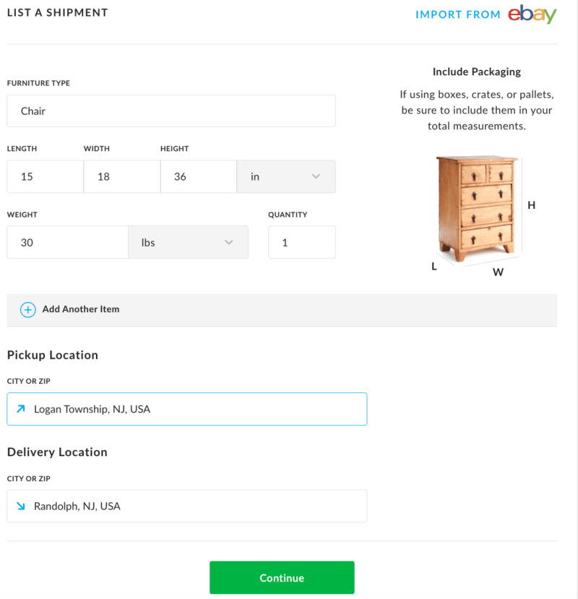Select the Width input field
The image size is (578, 599).
click(121, 176)
